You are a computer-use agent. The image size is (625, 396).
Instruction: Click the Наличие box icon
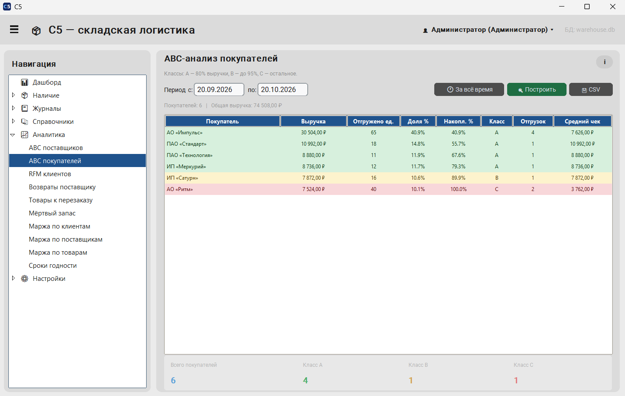(24, 96)
